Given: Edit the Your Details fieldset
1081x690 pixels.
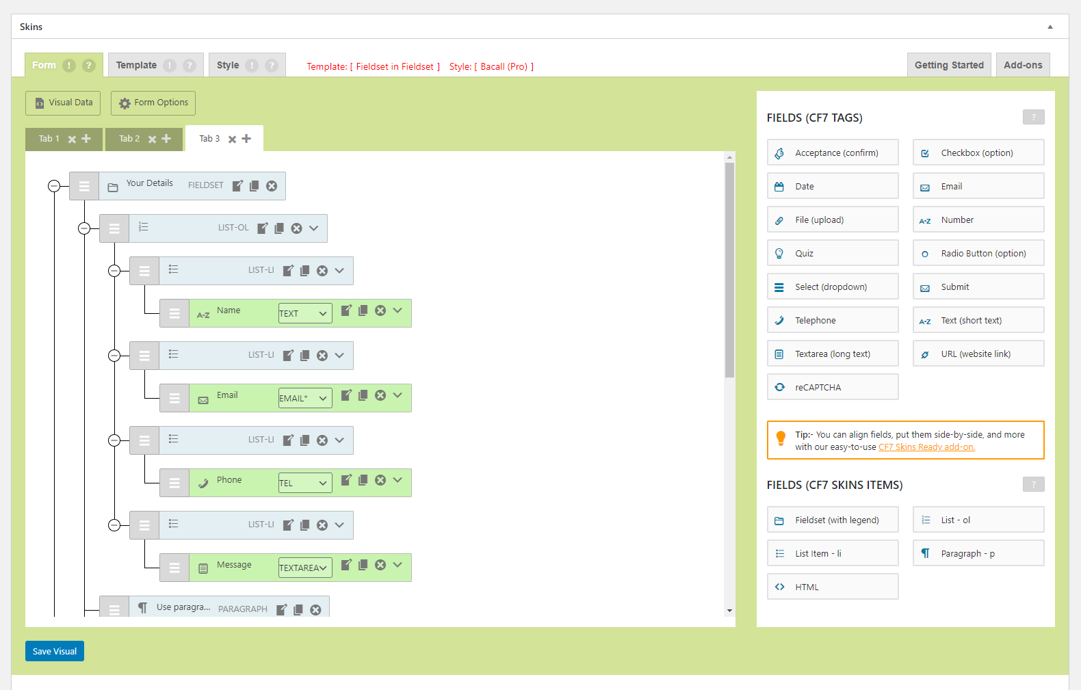Looking at the screenshot, I should (x=237, y=186).
